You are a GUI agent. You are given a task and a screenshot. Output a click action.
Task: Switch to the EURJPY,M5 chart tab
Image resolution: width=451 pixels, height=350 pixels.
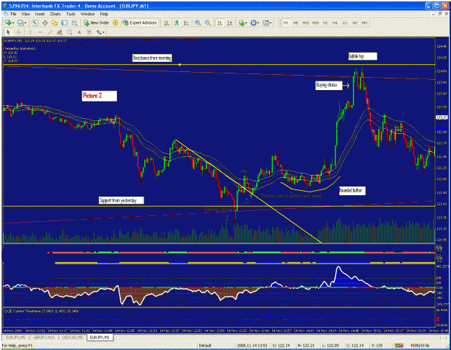(x=16, y=338)
